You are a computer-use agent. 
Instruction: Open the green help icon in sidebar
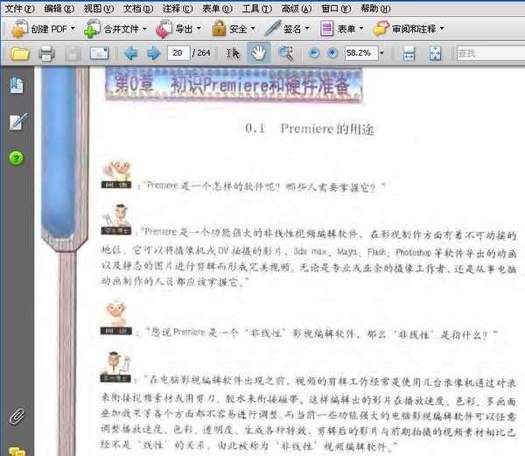tap(16, 158)
